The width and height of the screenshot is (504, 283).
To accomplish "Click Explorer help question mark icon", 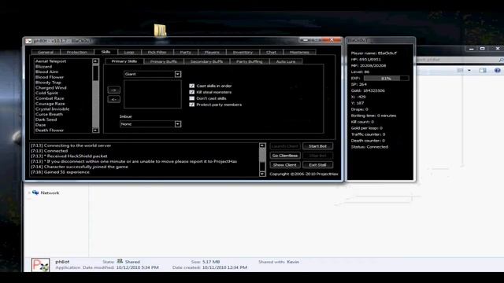I will point(497,70).
